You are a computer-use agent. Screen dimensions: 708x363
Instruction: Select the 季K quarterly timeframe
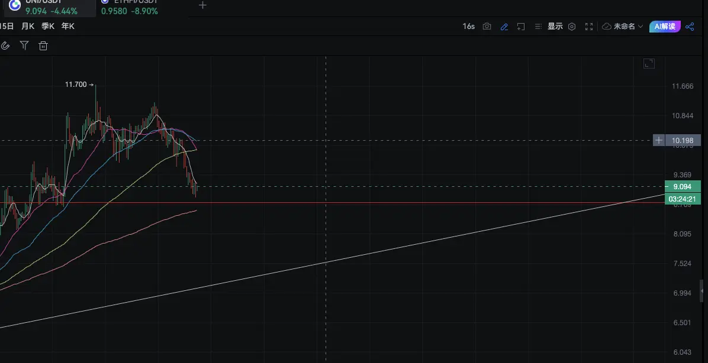(x=48, y=26)
